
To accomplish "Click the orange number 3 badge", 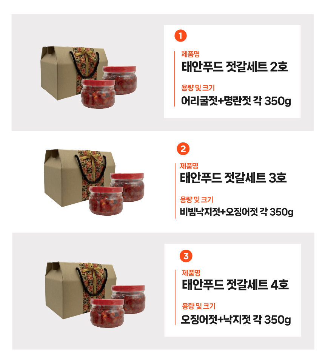I will tap(186, 256).
